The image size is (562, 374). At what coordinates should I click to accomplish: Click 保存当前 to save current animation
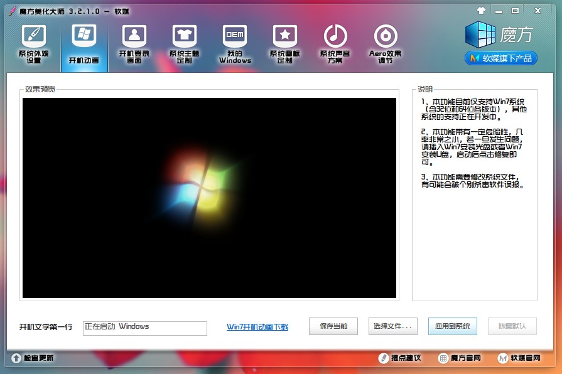333,326
